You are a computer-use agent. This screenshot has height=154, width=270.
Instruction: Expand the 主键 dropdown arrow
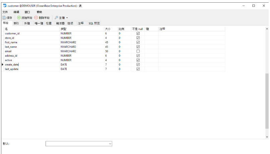point(67,18)
